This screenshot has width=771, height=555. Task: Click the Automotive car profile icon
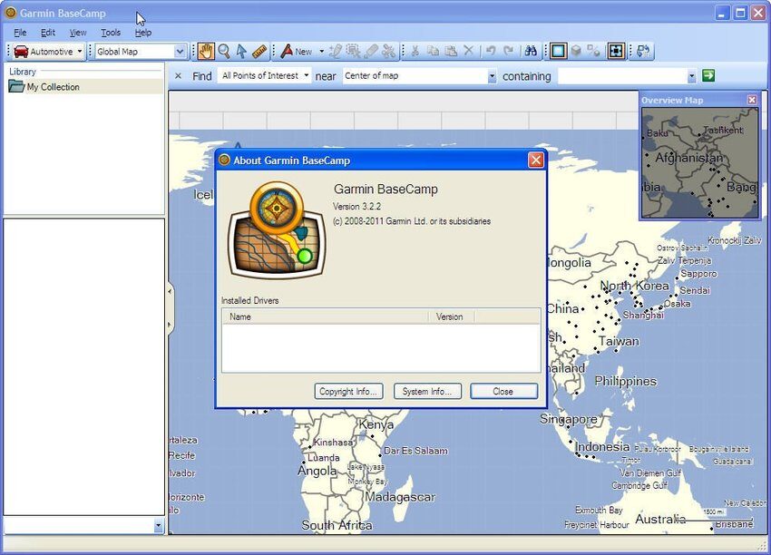[x=21, y=51]
